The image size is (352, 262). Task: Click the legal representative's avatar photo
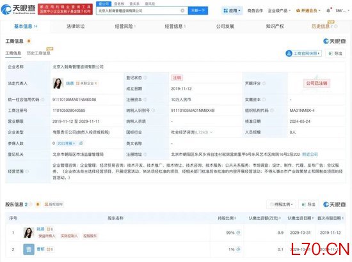(x=58, y=83)
